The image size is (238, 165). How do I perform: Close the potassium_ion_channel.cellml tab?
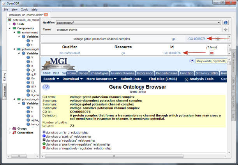[46, 15]
